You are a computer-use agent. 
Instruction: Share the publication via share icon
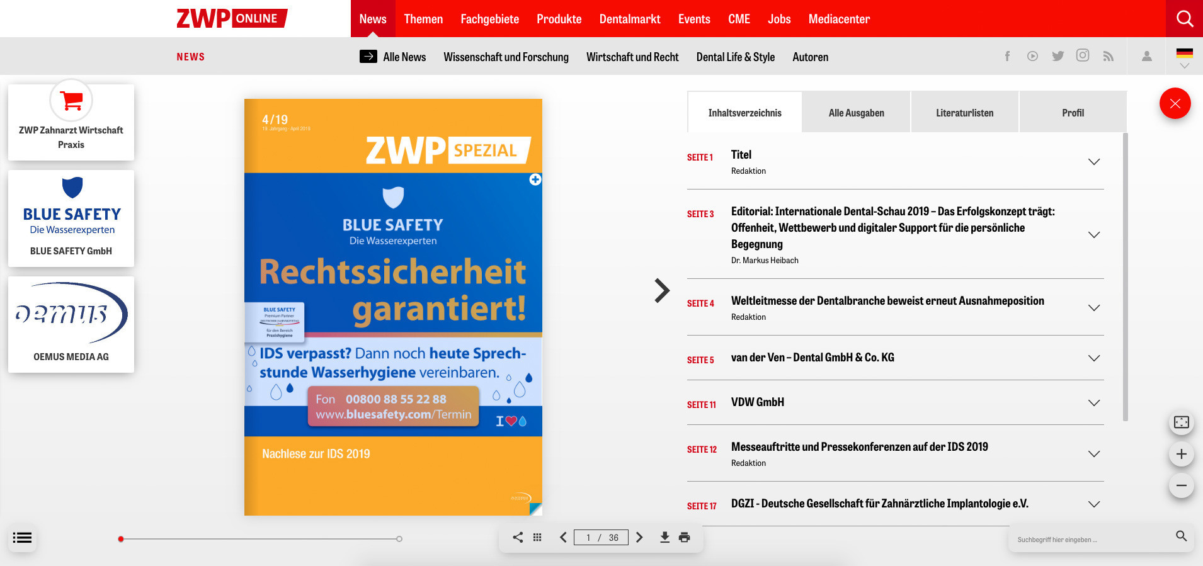click(518, 537)
